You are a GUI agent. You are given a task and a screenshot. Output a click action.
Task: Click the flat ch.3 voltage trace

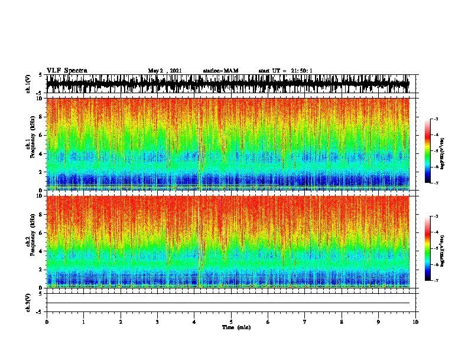228,303
